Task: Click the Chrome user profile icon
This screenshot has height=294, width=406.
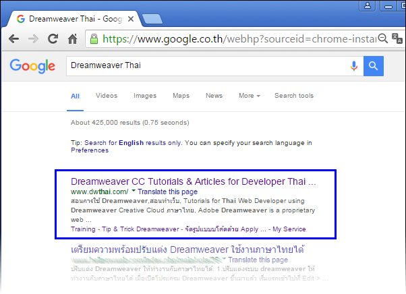Action: point(368,5)
